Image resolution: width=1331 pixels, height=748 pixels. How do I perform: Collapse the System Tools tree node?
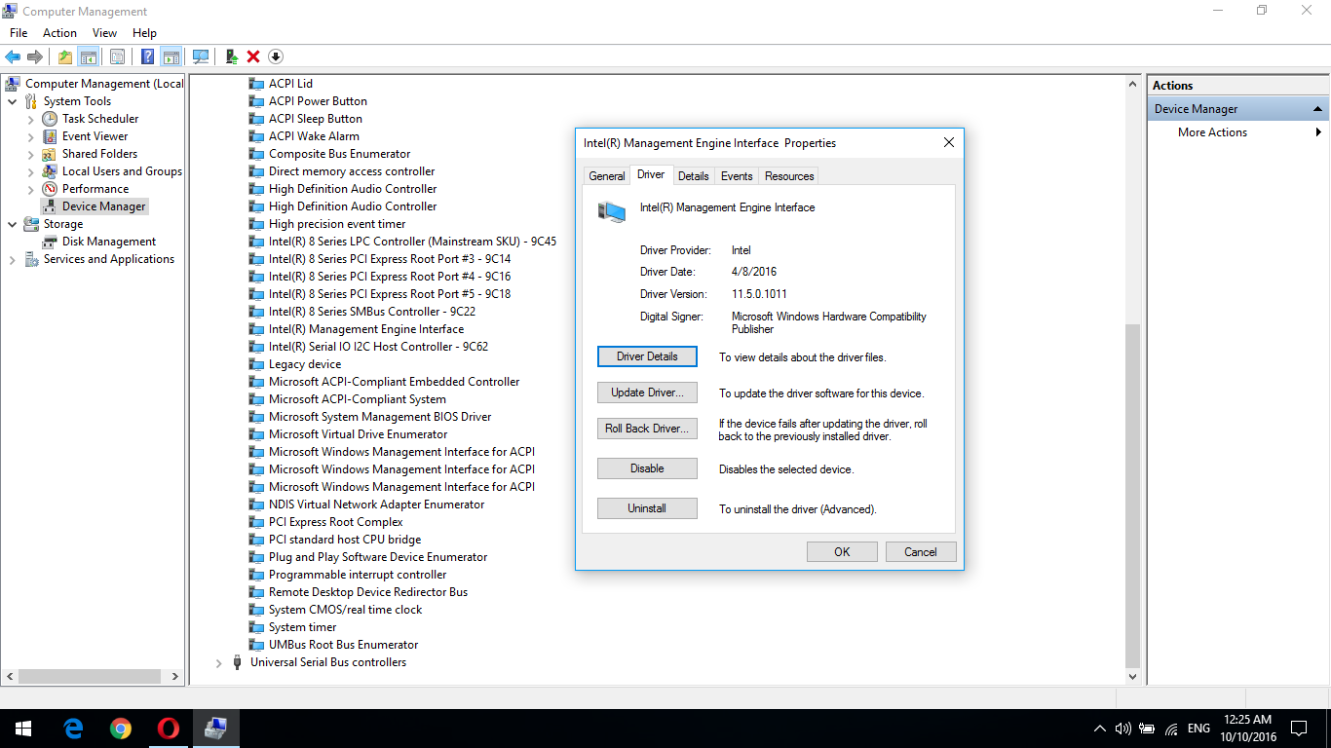[x=12, y=101]
